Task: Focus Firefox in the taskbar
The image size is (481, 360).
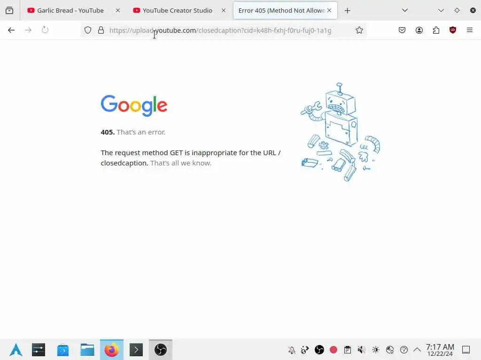Action: pos(112,350)
